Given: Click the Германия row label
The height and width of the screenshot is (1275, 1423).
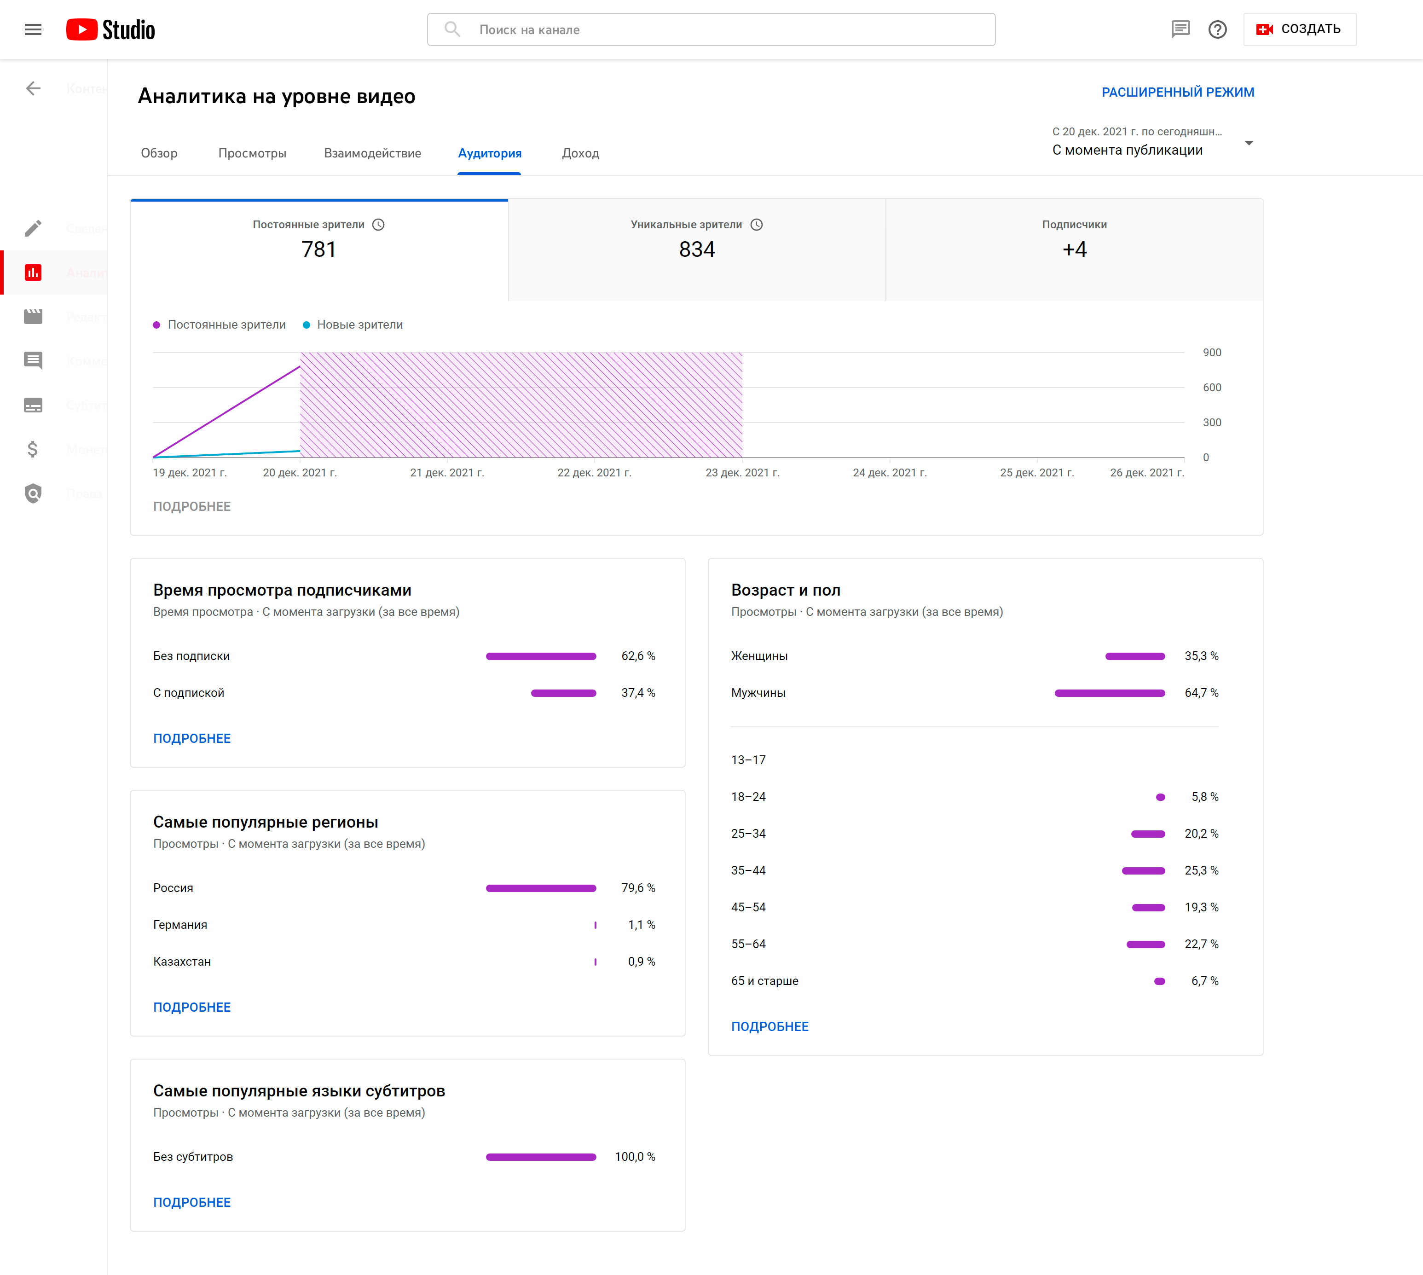Looking at the screenshot, I should click(x=180, y=926).
